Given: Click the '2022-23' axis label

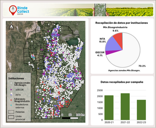Looking at the screenshot, I should (x=141, y=122).
